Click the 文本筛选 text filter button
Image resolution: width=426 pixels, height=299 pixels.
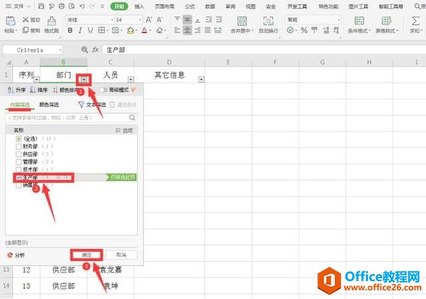point(92,104)
